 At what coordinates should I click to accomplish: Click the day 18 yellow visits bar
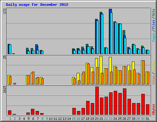(87, 74)
